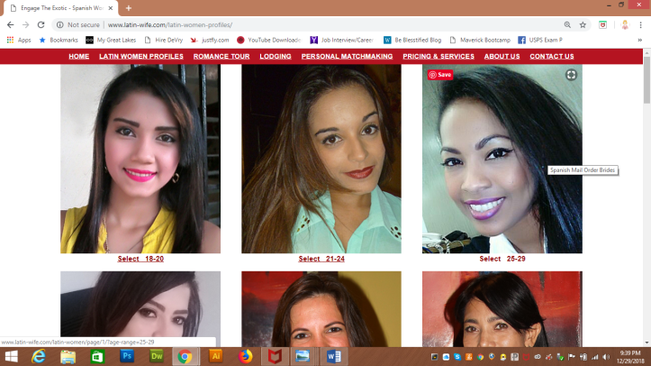Open the 18-20 profile photo

[140, 159]
